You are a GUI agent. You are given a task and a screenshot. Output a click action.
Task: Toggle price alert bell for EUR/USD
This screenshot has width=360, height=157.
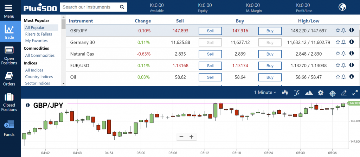click(343, 65)
